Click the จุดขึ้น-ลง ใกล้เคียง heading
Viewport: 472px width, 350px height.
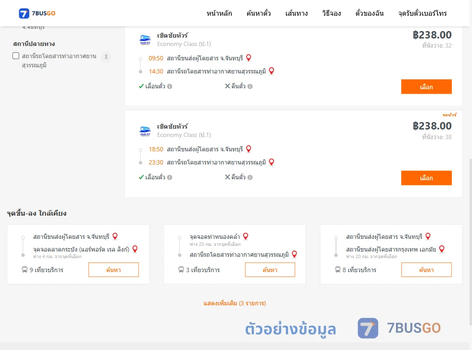(x=36, y=213)
